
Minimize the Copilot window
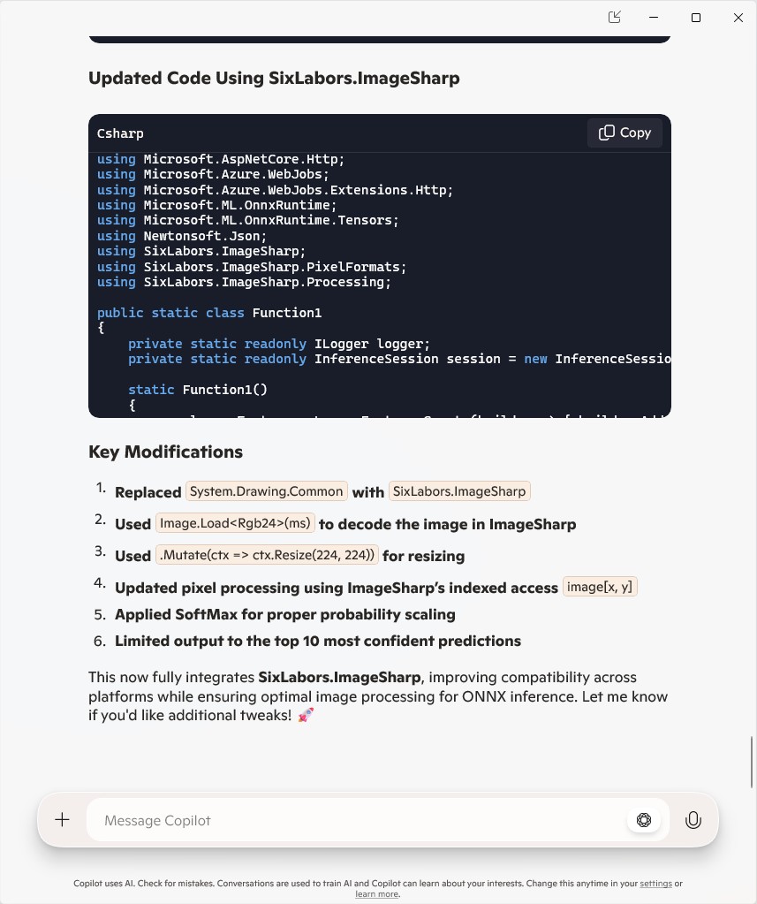click(655, 18)
